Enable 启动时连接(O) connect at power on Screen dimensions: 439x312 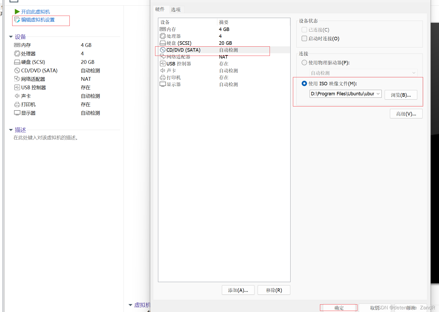pyautogui.click(x=304, y=38)
